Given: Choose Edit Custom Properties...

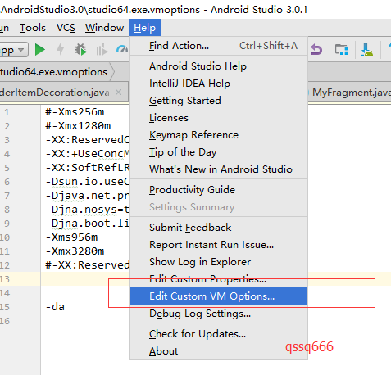Looking at the screenshot, I should coord(218,279).
